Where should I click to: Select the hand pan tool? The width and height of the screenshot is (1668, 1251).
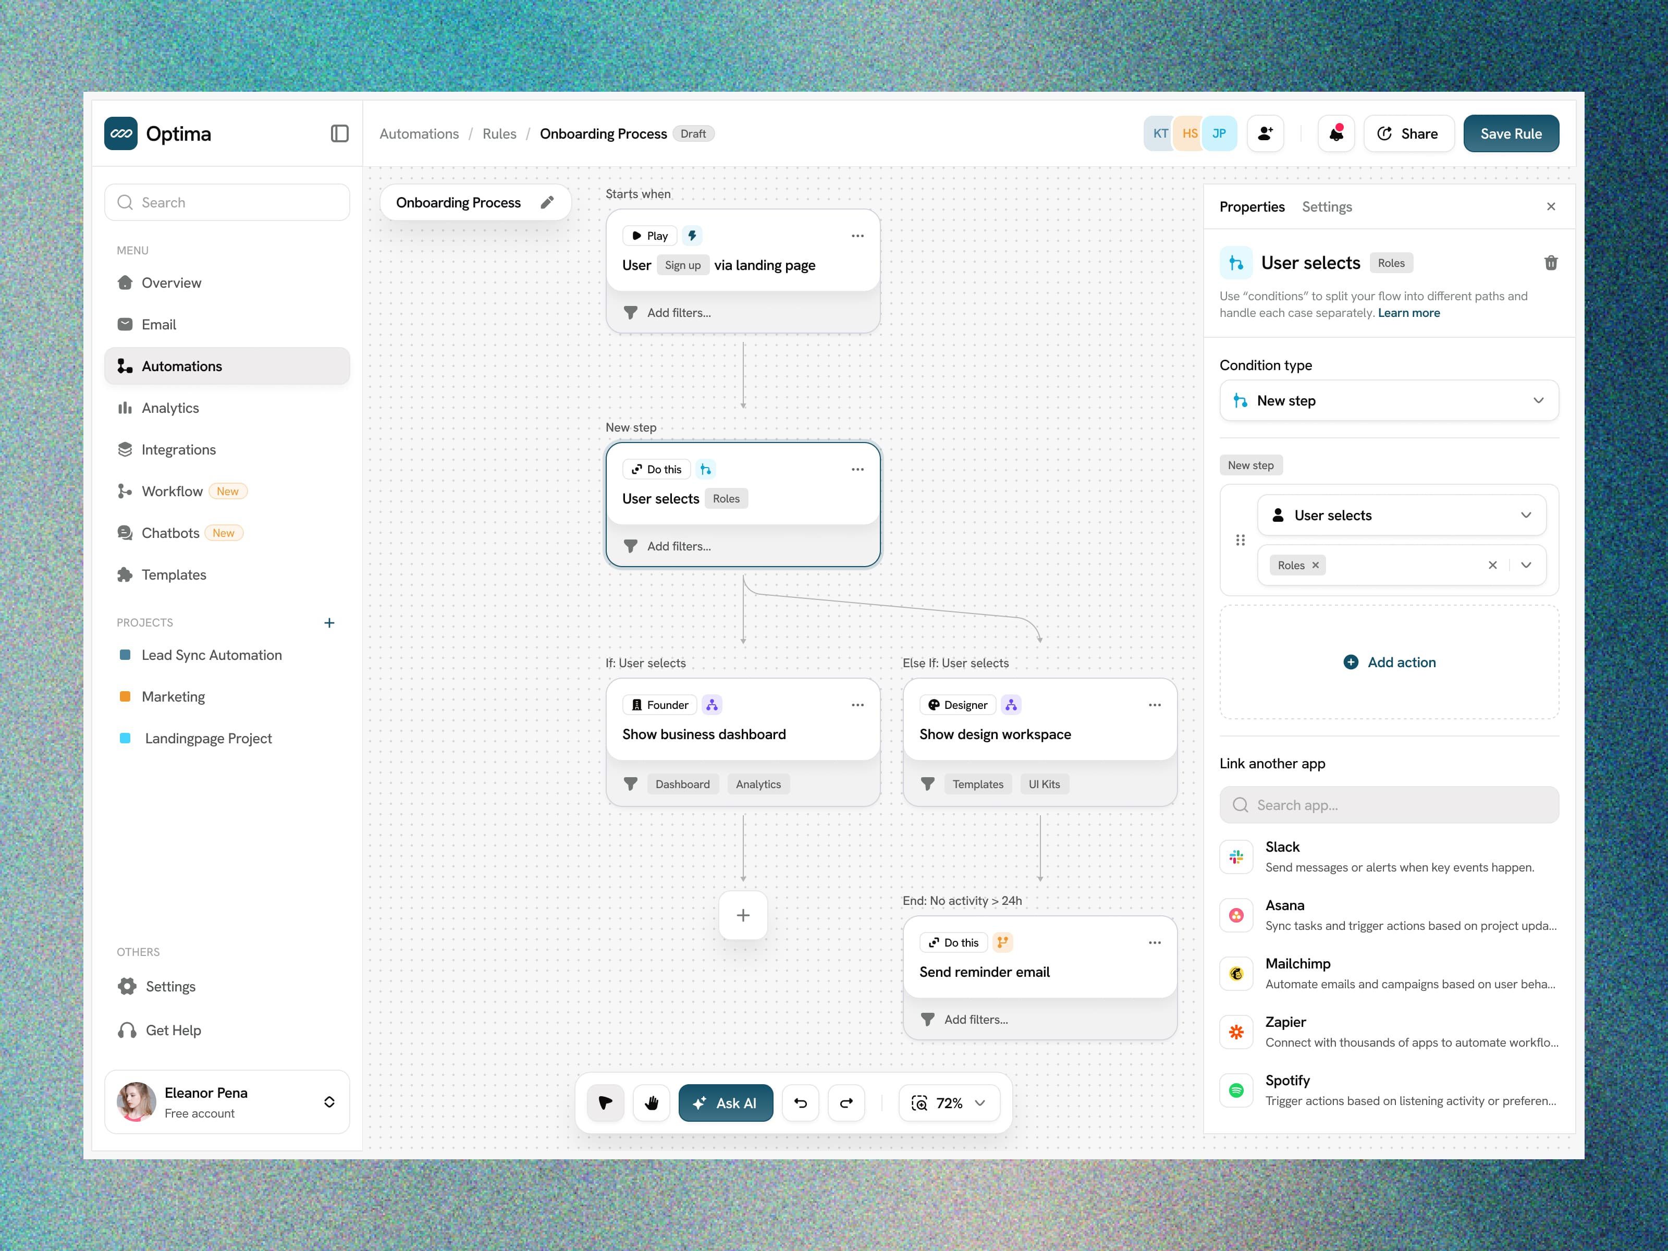652,1102
